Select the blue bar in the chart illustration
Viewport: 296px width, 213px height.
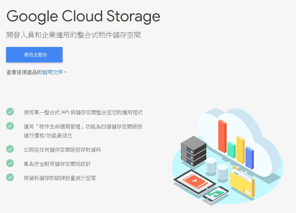point(249,158)
